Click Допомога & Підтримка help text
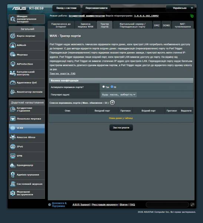Viewport: 203px width, 223px height. [x=59, y=204]
